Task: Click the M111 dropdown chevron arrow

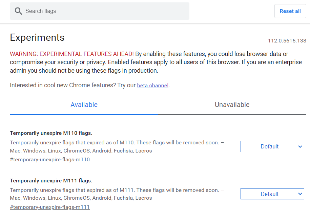Action: (x=300, y=194)
